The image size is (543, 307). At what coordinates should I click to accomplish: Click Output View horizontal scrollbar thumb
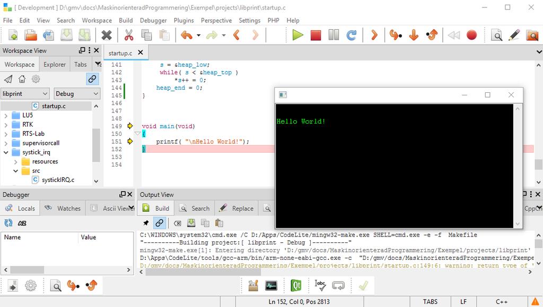point(203,272)
